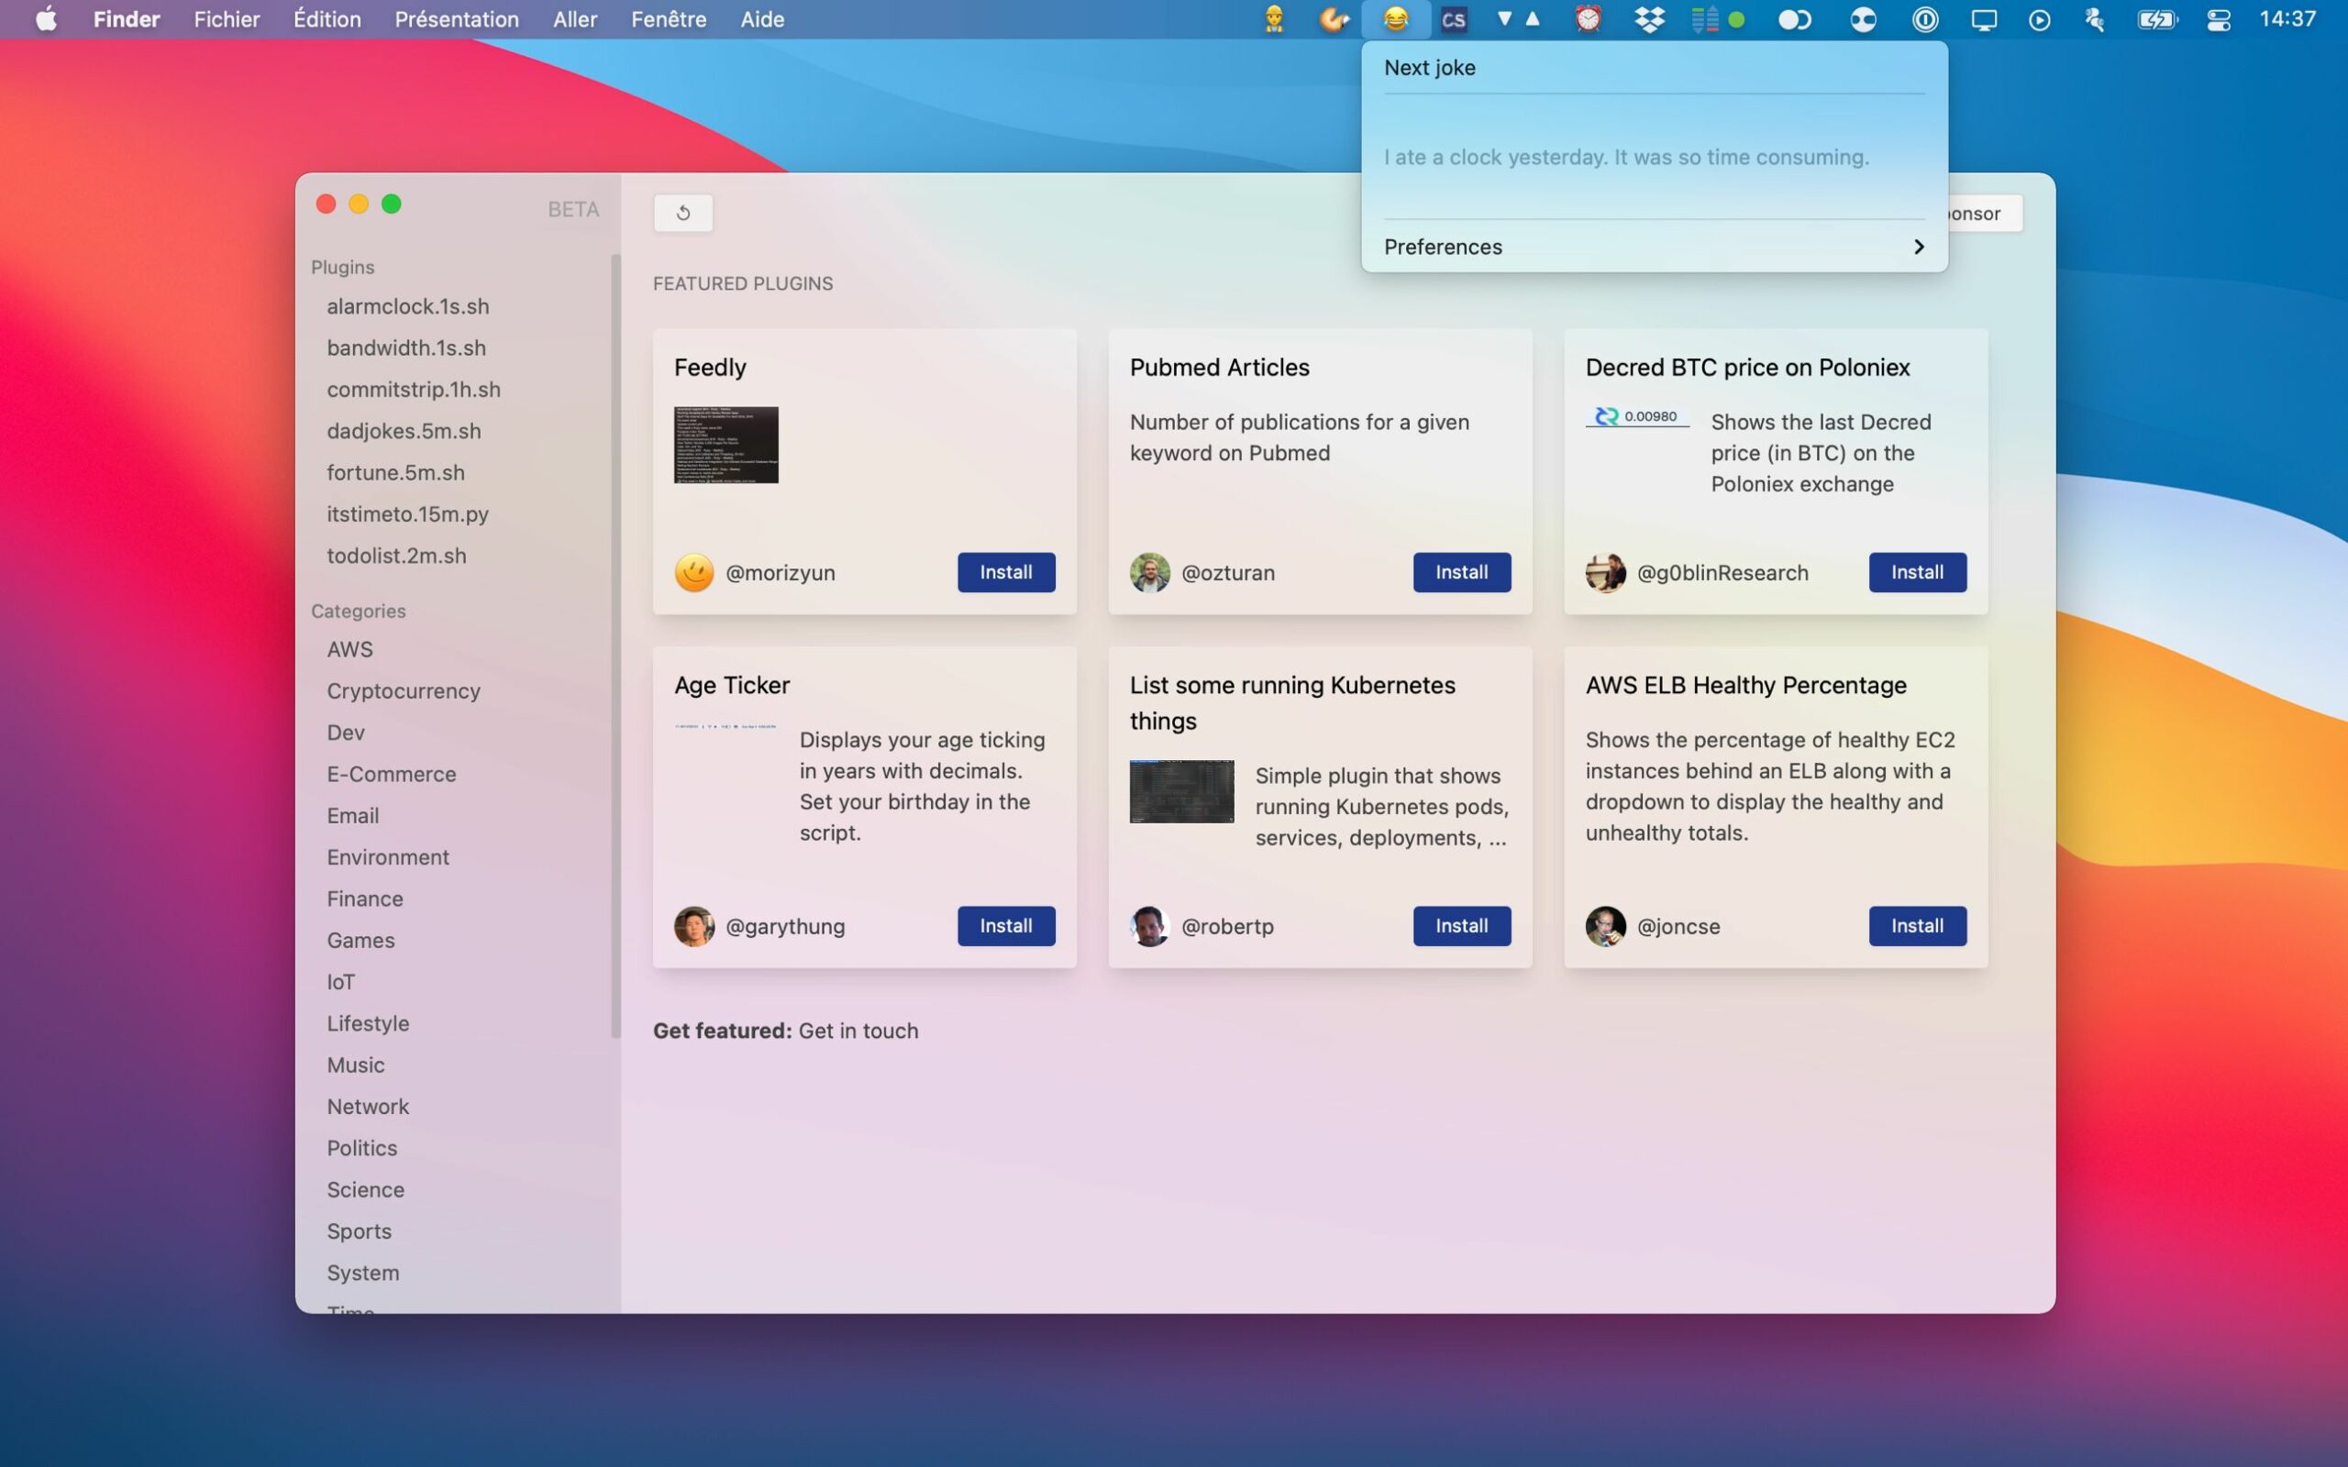Image resolution: width=2348 pixels, height=1467 pixels.
Task: Open the Fenêtre menu
Action: pyautogui.click(x=668, y=18)
